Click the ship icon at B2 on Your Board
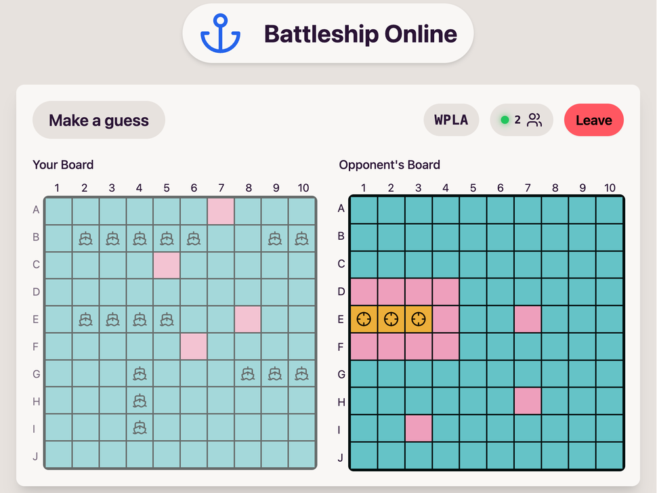Viewport: 657px width, 493px height. tap(85, 238)
